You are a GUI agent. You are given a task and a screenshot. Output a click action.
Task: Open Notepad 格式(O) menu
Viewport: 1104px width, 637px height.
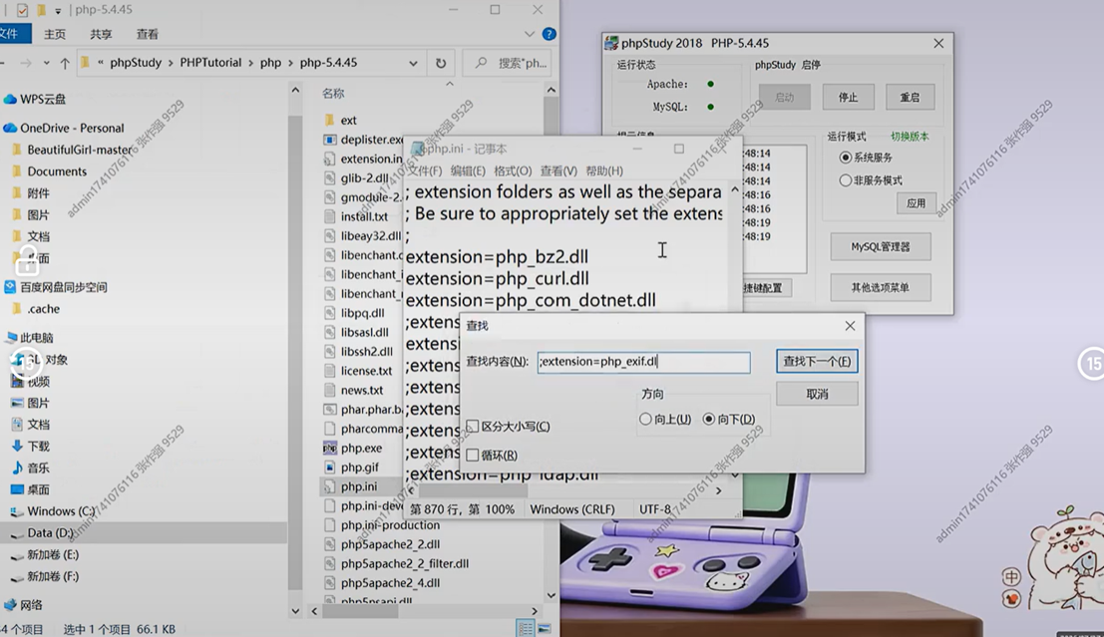tap(513, 170)
